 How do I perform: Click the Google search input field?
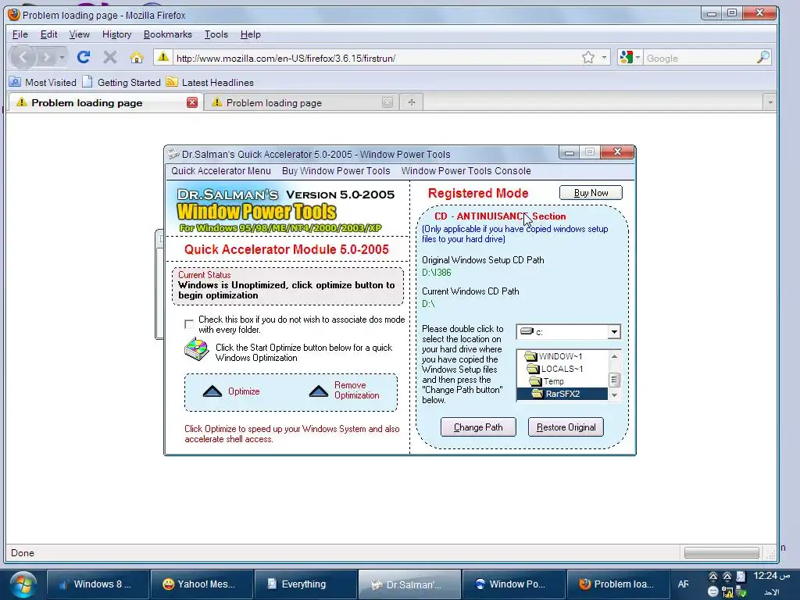click(x=699, y=58)
